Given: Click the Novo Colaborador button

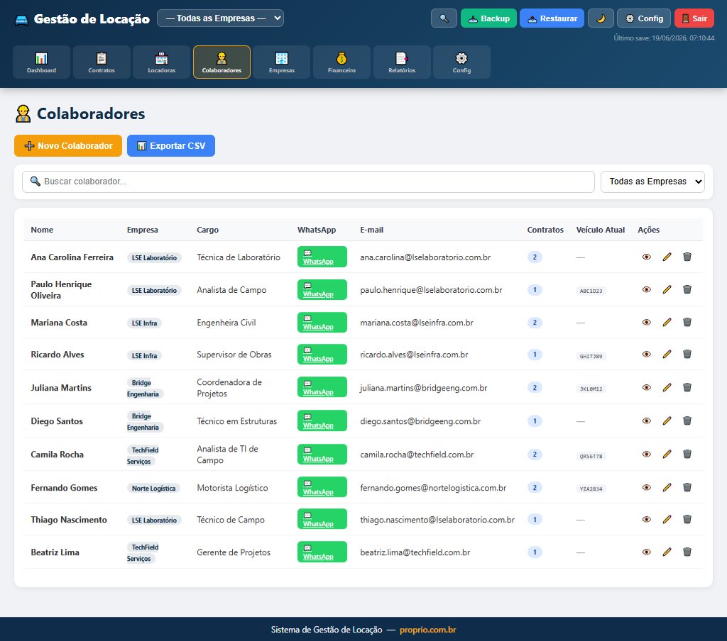Looking at the screenshot, I should pos(68,146).
